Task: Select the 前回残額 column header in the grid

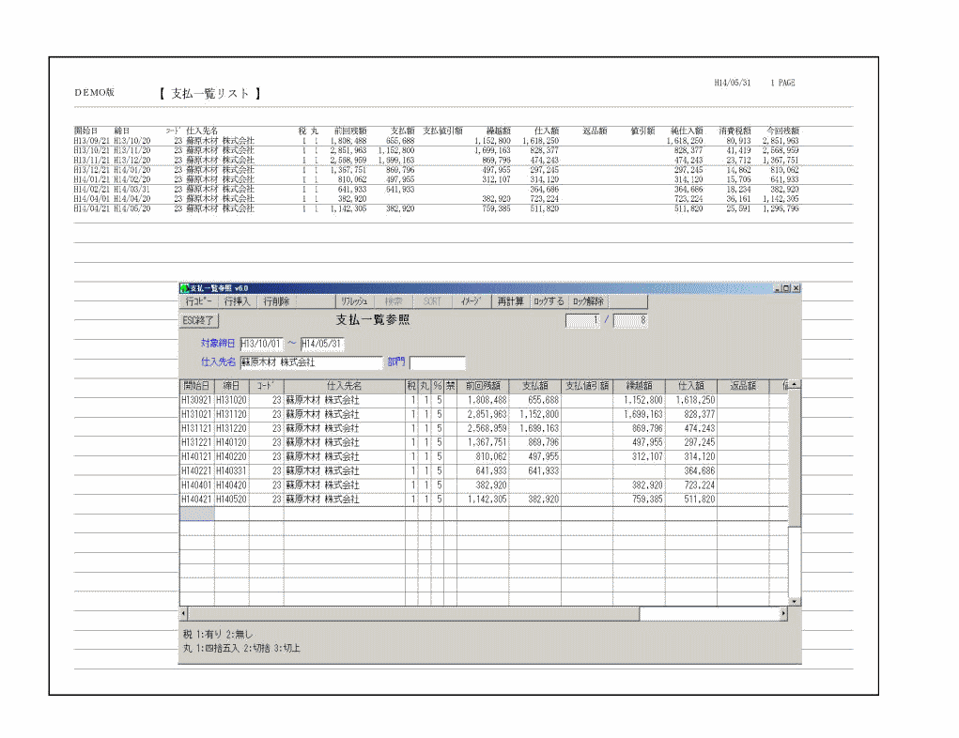Action: tap(483, 386)
